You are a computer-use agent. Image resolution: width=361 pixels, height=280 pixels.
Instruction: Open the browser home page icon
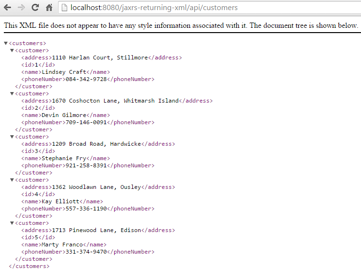[49, 8]
